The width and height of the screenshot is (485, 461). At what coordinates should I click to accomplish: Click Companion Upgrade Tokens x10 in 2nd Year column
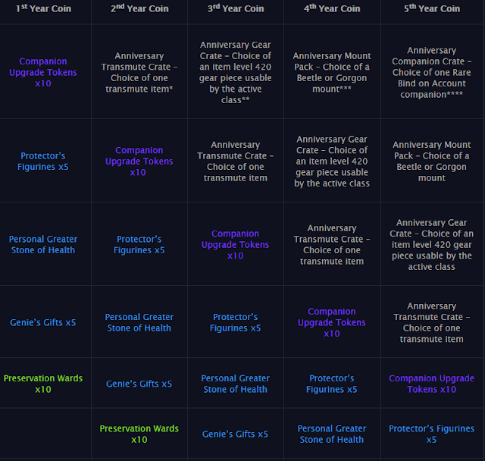point(139,162)
